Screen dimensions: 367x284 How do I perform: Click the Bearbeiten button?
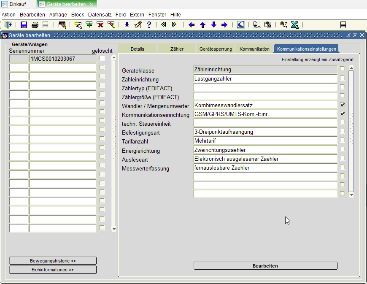[265, 266]
